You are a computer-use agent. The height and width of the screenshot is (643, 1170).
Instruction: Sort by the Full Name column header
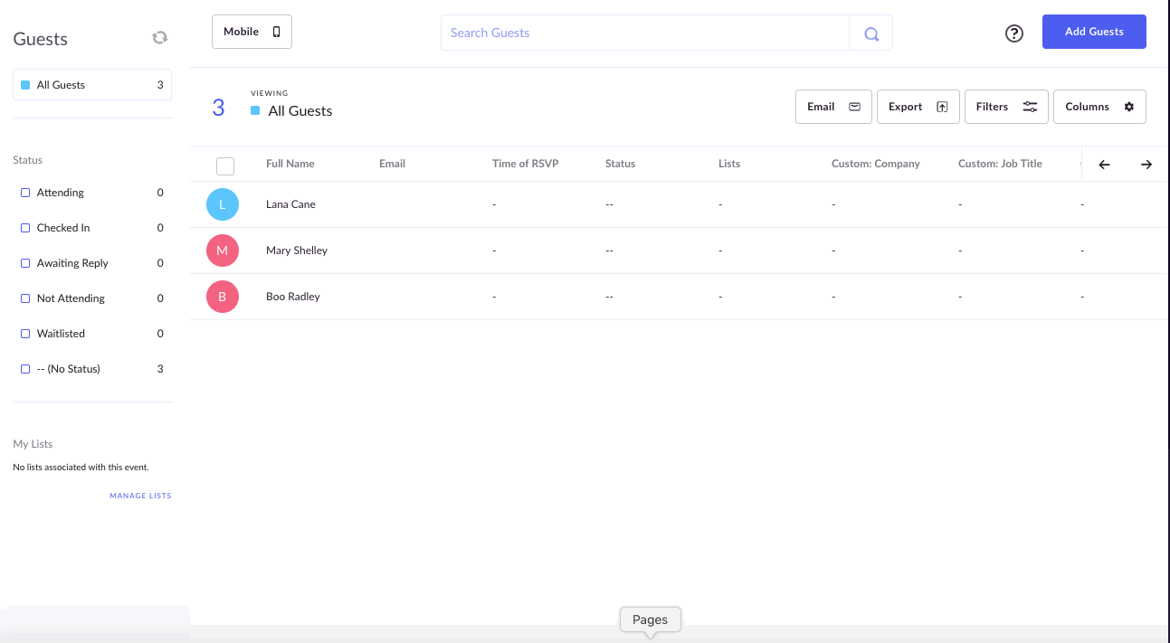(290, 164)
